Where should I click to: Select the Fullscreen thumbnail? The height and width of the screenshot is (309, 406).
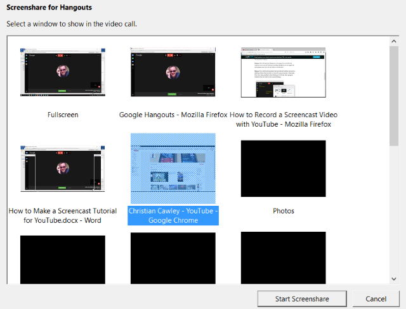click(63, 72)
